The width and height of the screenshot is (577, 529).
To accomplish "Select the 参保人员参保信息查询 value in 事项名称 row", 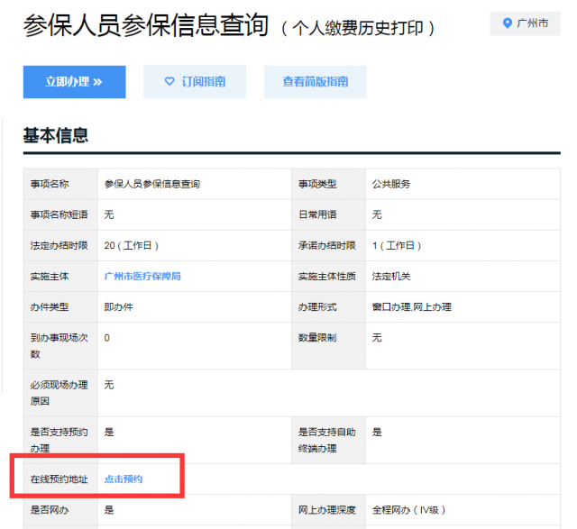I will (152, 184).
